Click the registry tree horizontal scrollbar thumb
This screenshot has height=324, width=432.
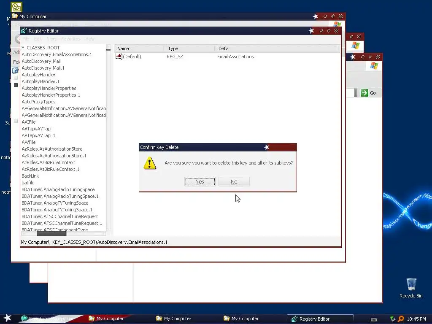51,233
